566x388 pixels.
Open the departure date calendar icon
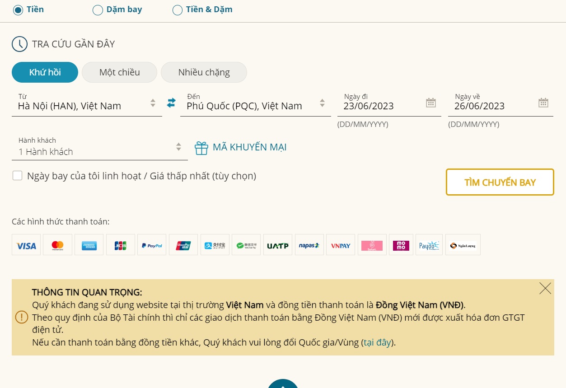[430, 103]
